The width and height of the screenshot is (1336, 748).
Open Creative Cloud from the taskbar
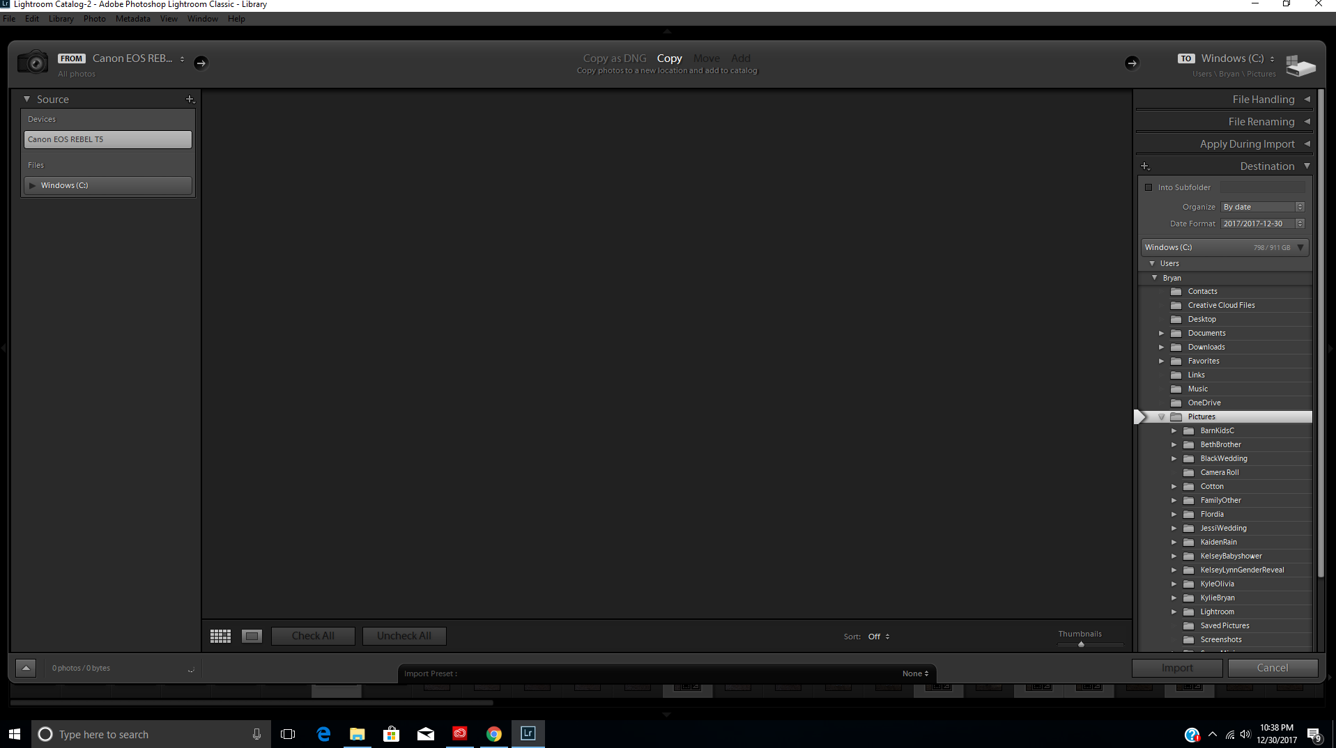[460, 734]
